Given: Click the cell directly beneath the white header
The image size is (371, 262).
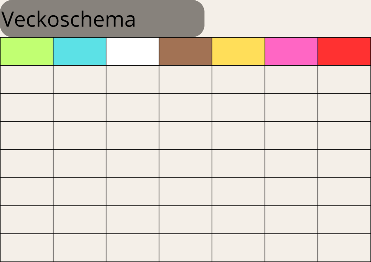Looking at the screenshot, I should (x=133, y=80).
